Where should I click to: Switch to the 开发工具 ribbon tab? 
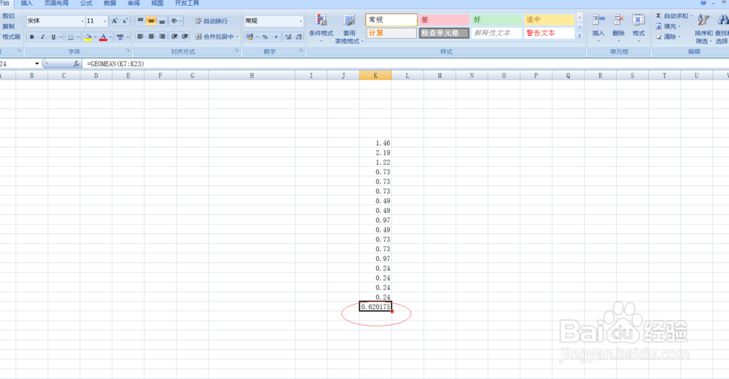tap(187, 3)
